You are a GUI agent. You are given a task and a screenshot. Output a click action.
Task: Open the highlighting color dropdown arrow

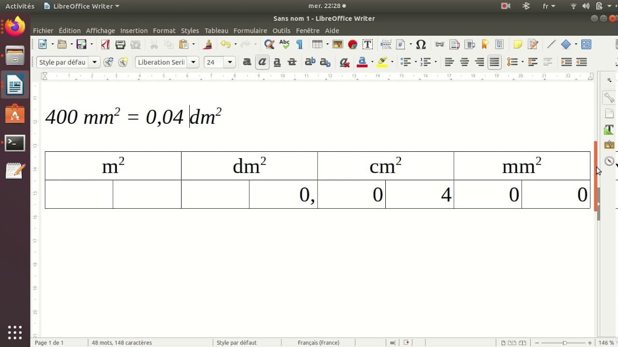tap(392, 62)
